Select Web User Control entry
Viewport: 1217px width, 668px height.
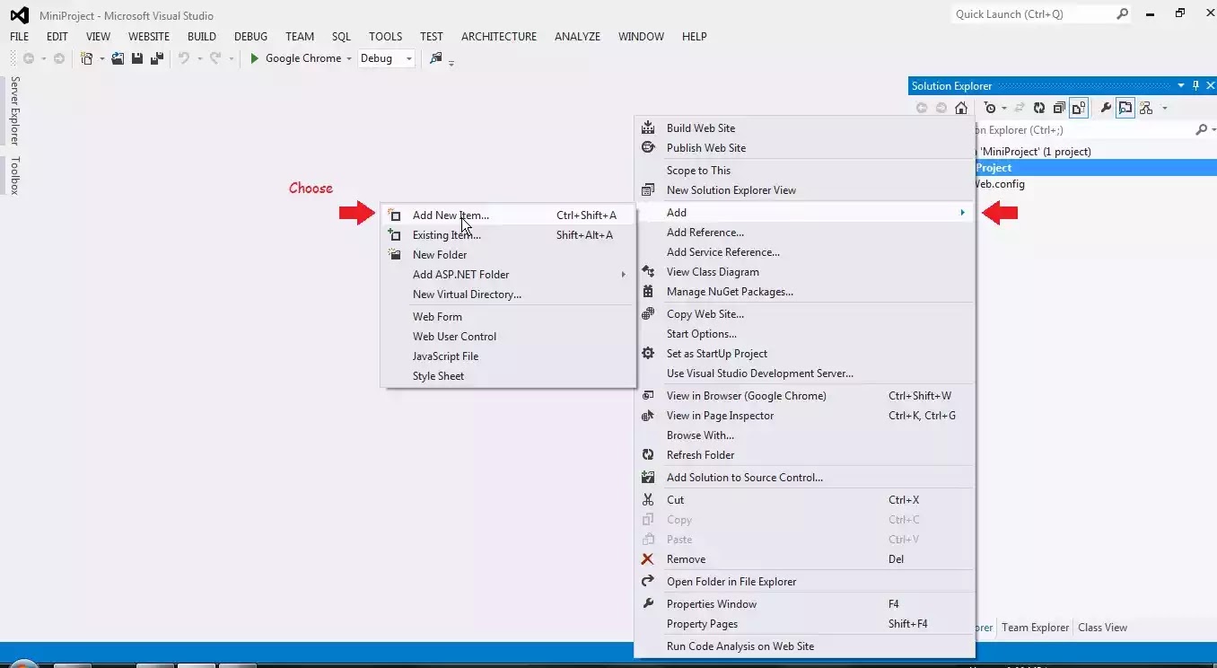(508, 337)
